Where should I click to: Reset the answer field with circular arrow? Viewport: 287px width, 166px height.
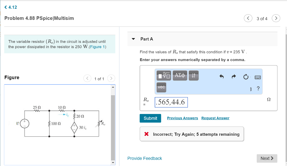[x=246, y=77]
